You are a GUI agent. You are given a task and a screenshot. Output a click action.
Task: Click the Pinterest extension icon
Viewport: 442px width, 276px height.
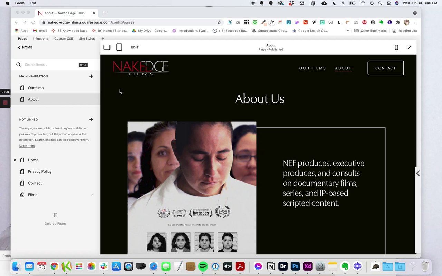click(364, 22)
